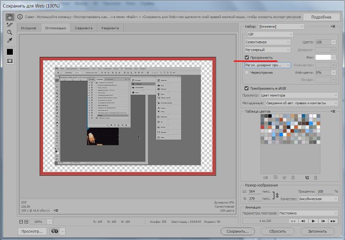Select the Zoom tool
345x240 pixels.
9,33
